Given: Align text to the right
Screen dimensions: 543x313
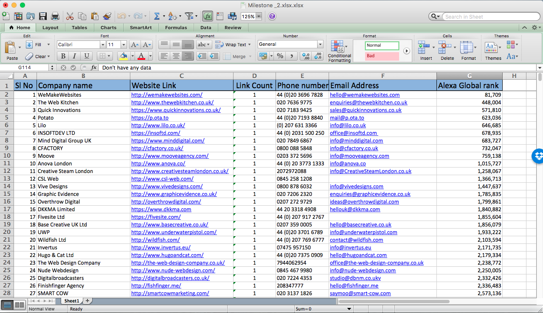Looking at the screenshot, I should (x=188, y=56).
